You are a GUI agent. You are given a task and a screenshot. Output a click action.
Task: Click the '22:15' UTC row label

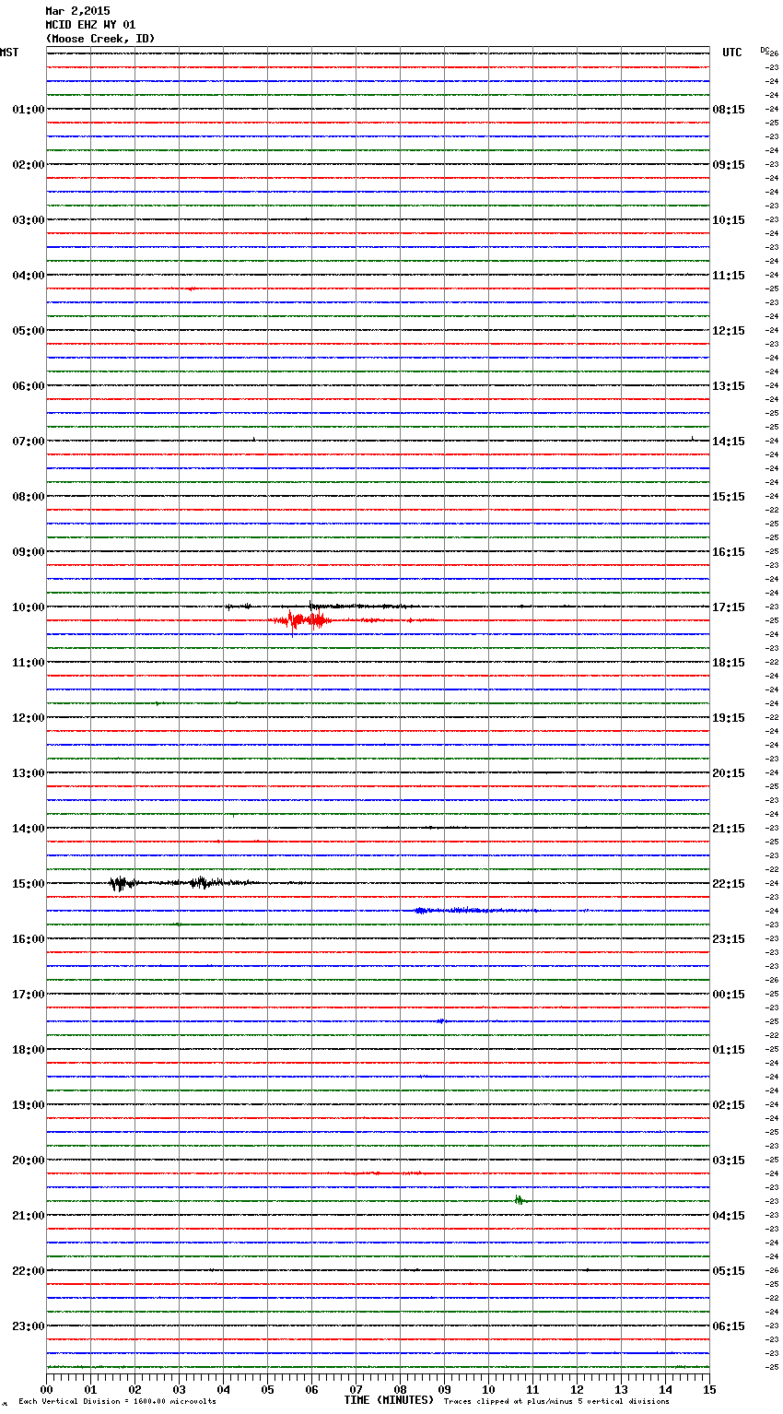(x=729, y=884)
